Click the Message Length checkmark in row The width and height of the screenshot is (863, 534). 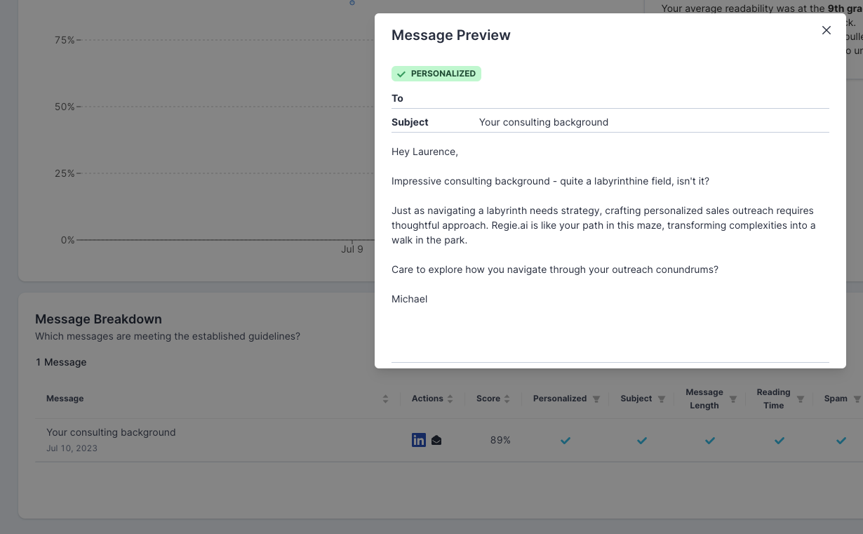[x=710, y=441]
